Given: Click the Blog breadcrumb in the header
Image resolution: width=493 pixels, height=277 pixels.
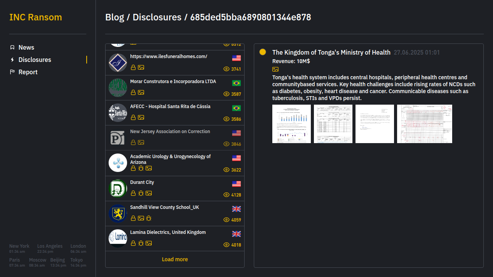Looking at the screenshot, I should pyautogui.click(x=114, y=17).
